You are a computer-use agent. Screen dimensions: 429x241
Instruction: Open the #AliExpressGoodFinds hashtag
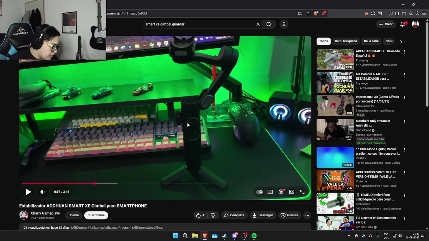[x=147, y=228]
